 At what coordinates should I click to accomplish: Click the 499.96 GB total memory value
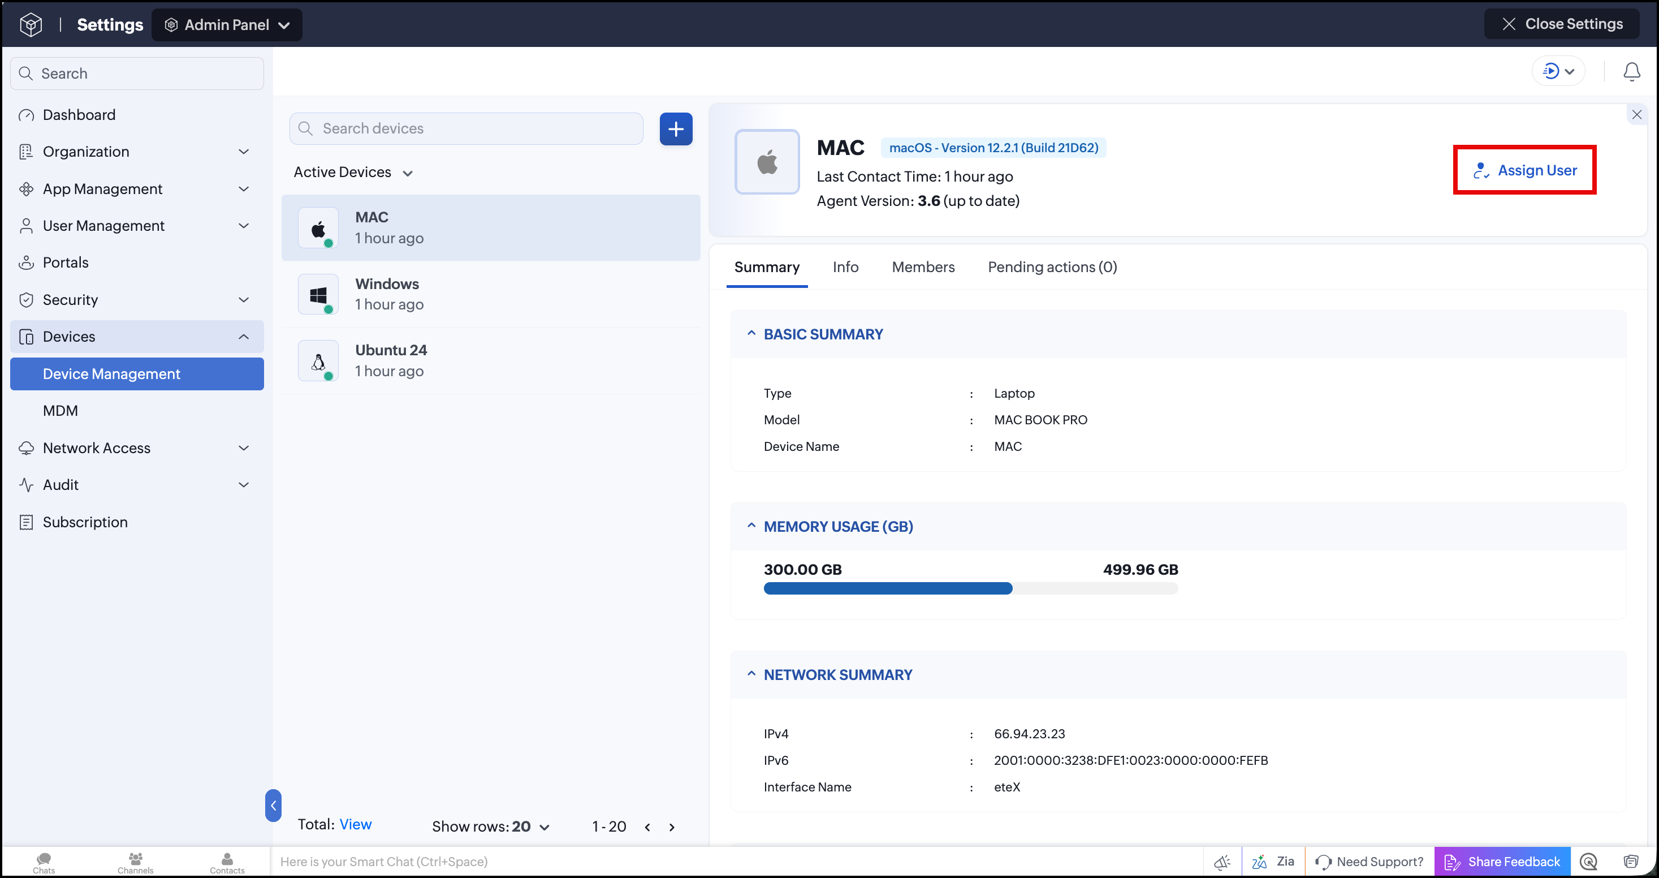(x=1140, y=570)
